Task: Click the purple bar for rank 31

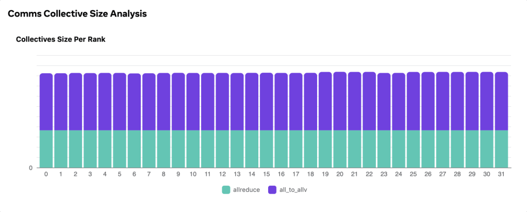Action: click(x=501, y=101)
